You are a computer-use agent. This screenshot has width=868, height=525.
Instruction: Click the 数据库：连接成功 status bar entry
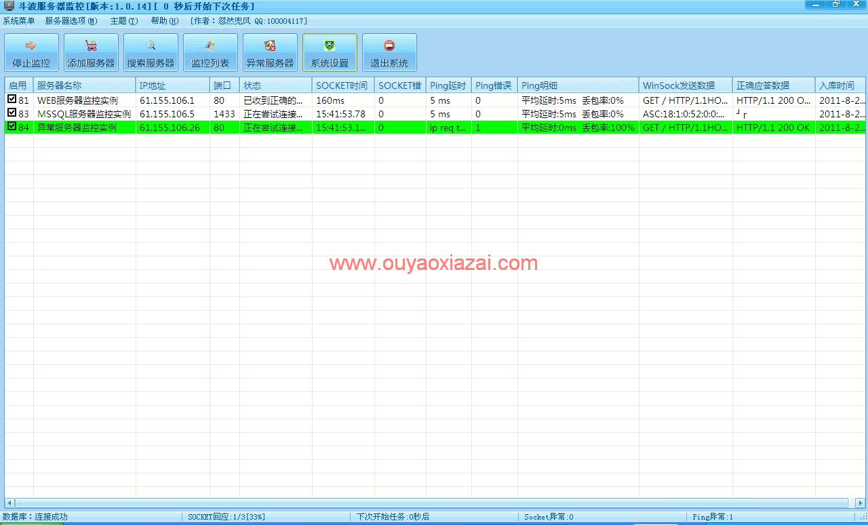[35, 517]
